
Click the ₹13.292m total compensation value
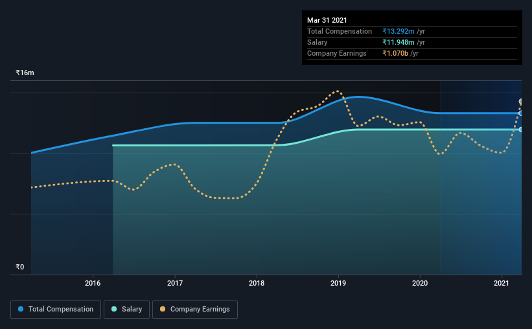[399, 31]
